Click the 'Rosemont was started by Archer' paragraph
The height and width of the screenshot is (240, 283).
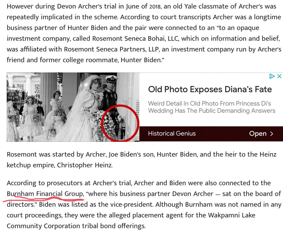[x=141, y=160]
